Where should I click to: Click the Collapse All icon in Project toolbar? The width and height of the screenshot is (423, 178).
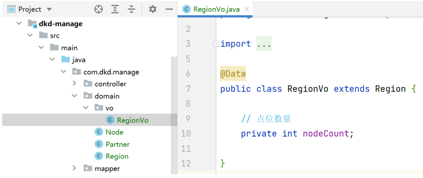pyautogui.click(x=131, y=9)
